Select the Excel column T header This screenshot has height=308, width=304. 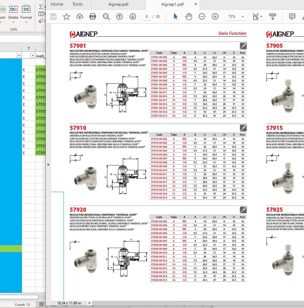coord(29,49)
